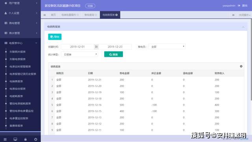Select the row dated 2019-12-18
The image size is (252, 142).
click(x=146, y=99)
